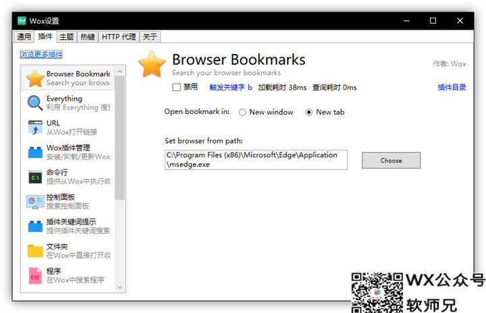Select the 程序 row title text
This screenshot has height=313, width=486.
[x=53, y=271]
